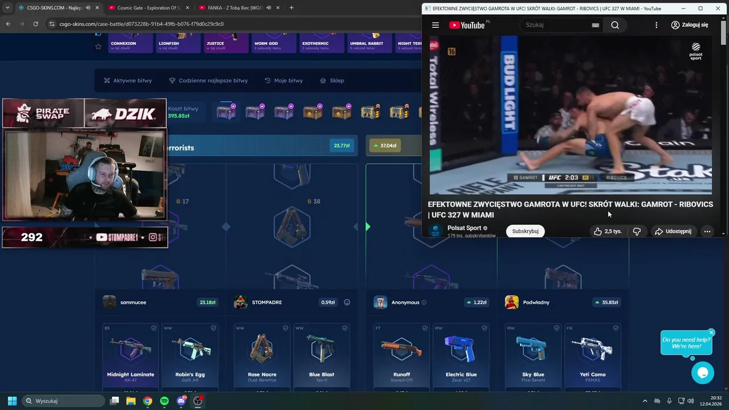Open Codzienne najlepsze bitwy section
Viewport: 729px width, 410px height.
[x=208, y=80]
